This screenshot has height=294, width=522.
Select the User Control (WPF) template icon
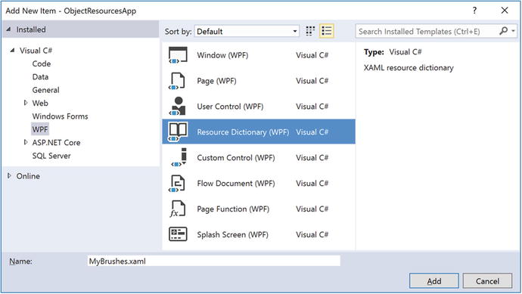click(x=178, y=107)
